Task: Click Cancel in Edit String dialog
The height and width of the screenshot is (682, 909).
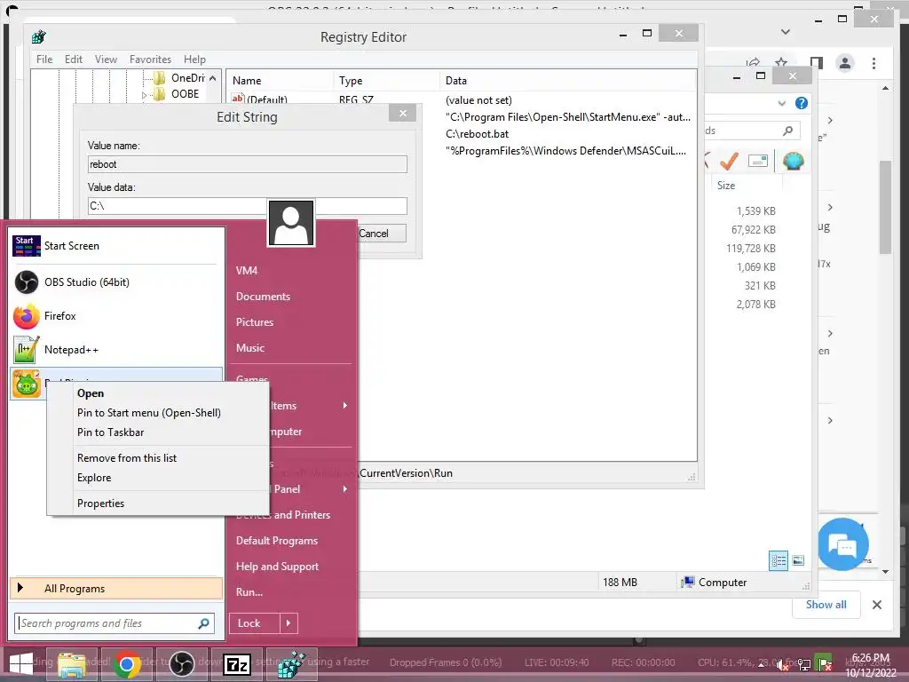Action: [374, 234]
